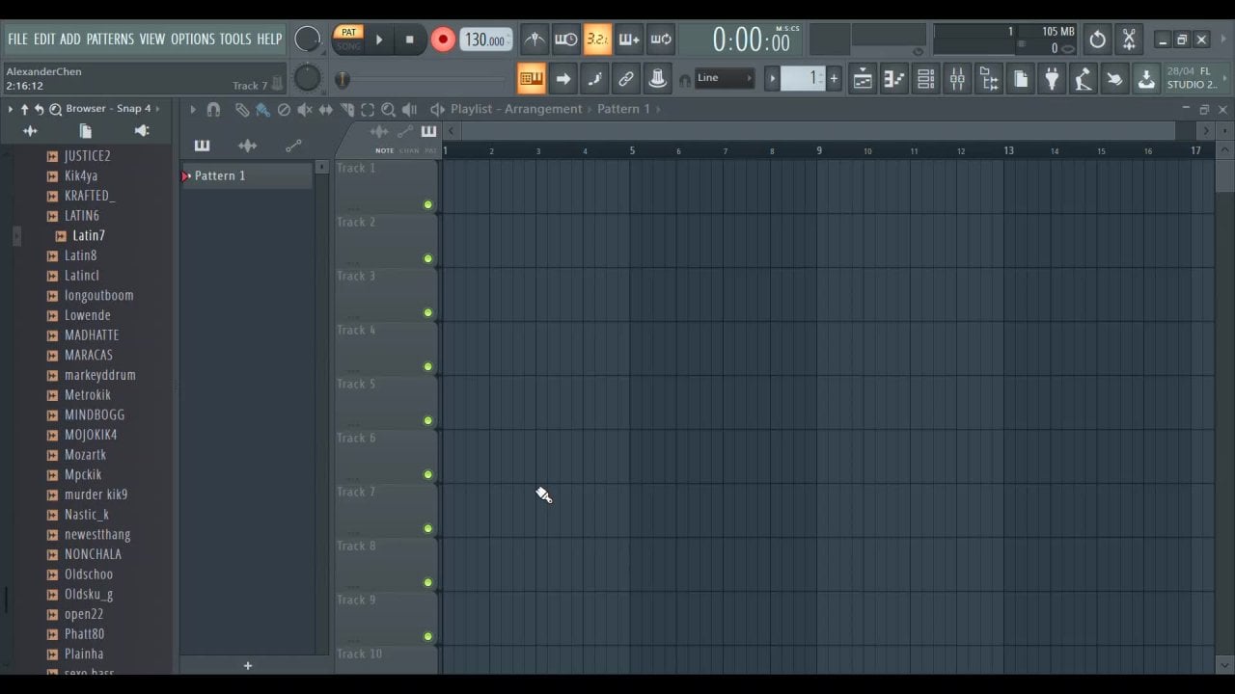Open the piano roll view icon
Screen dimensions: 1235x694
coord(894,79)
